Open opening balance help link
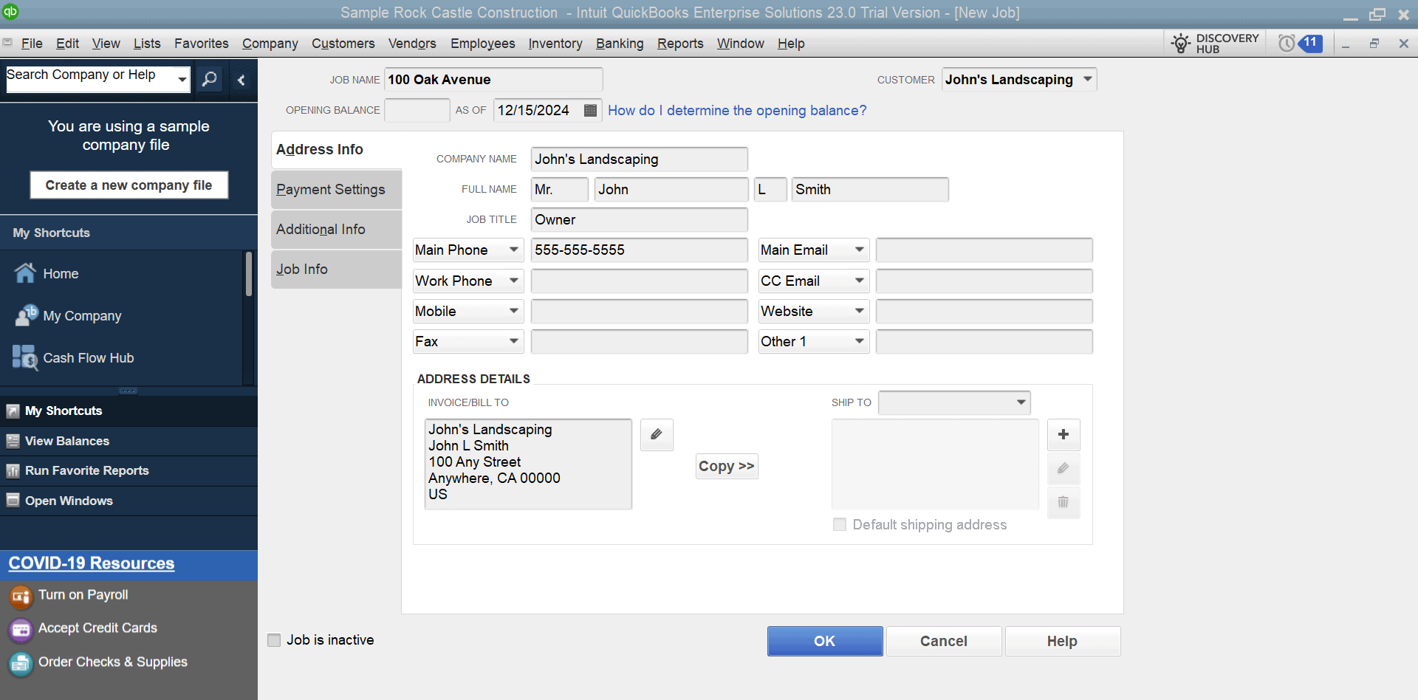The width and height of the screenshot is (1418, 700). tap(737, 111)
